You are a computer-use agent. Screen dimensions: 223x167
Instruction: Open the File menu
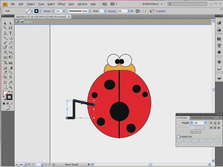[x=13, y=4]
